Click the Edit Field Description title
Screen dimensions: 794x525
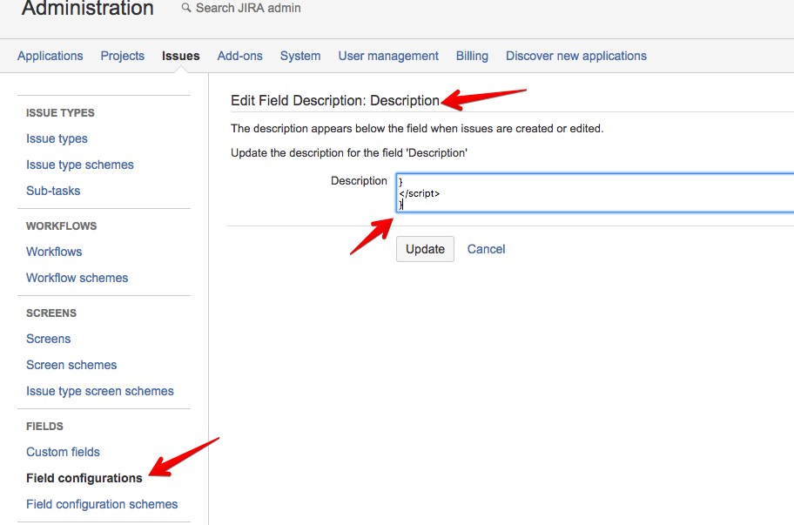click(335, 100)
